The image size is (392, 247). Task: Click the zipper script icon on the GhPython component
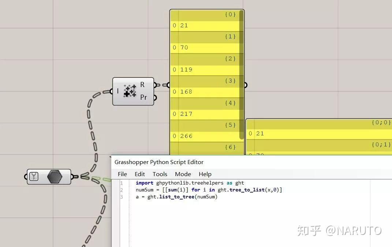33,176
